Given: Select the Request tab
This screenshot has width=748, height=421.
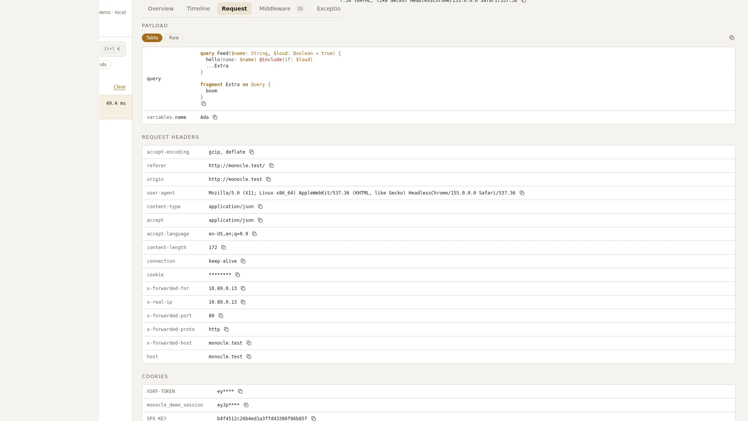Looking at the screenshot, I should pyautogui.click(x=234, y=9).
